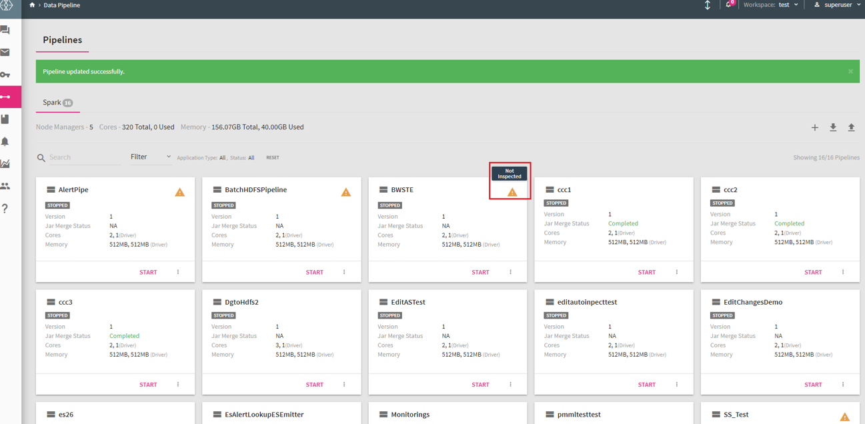865x424 pixels.
Task: Click the Pipelines heading tab
Action: tap(63, 40)
